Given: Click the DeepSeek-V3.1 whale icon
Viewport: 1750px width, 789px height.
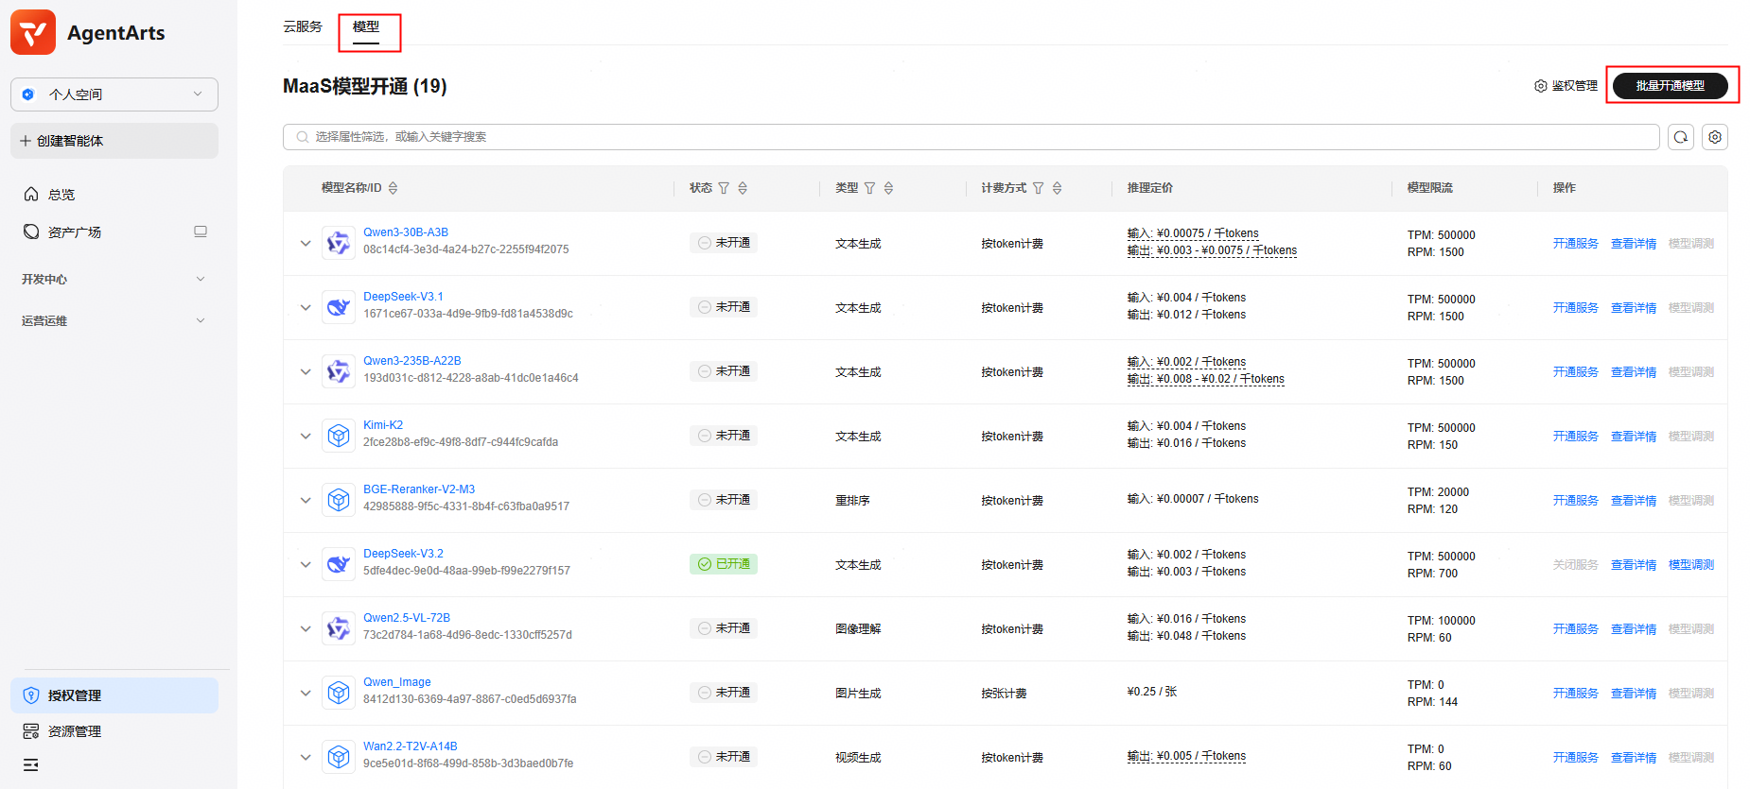Looking at the screenshot, I should click(339, 307).
